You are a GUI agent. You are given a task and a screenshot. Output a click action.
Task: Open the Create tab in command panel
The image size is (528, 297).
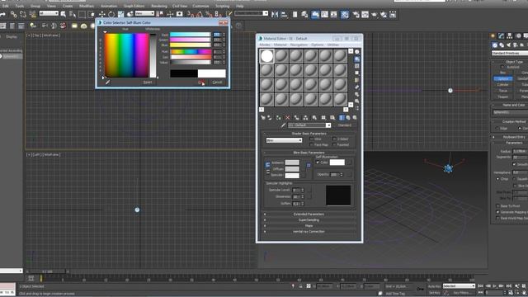[493, 35]
